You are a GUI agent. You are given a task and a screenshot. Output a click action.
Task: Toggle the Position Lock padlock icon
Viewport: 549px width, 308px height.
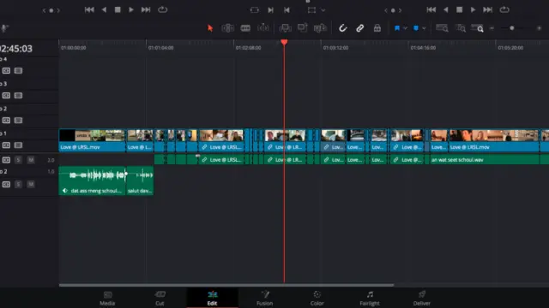[x=377, y=28]
